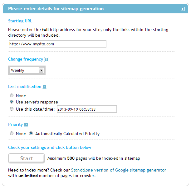Open Standalone version of Google sitemap generator link
The height and width of the screenshot is (188, 191).
coord(119,170)
